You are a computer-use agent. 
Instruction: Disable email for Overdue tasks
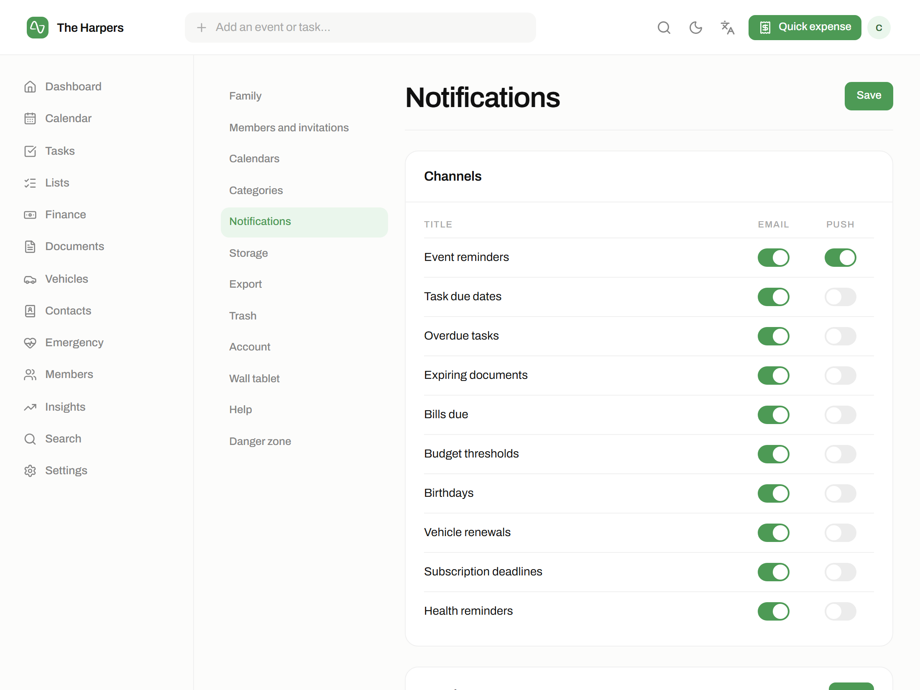coord(774,336)
